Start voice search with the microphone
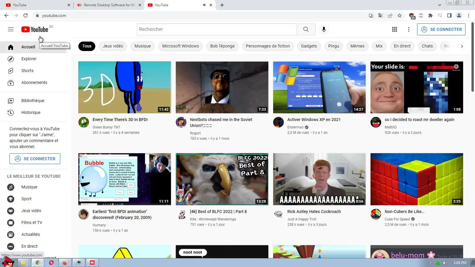 [x=324, y=29]
